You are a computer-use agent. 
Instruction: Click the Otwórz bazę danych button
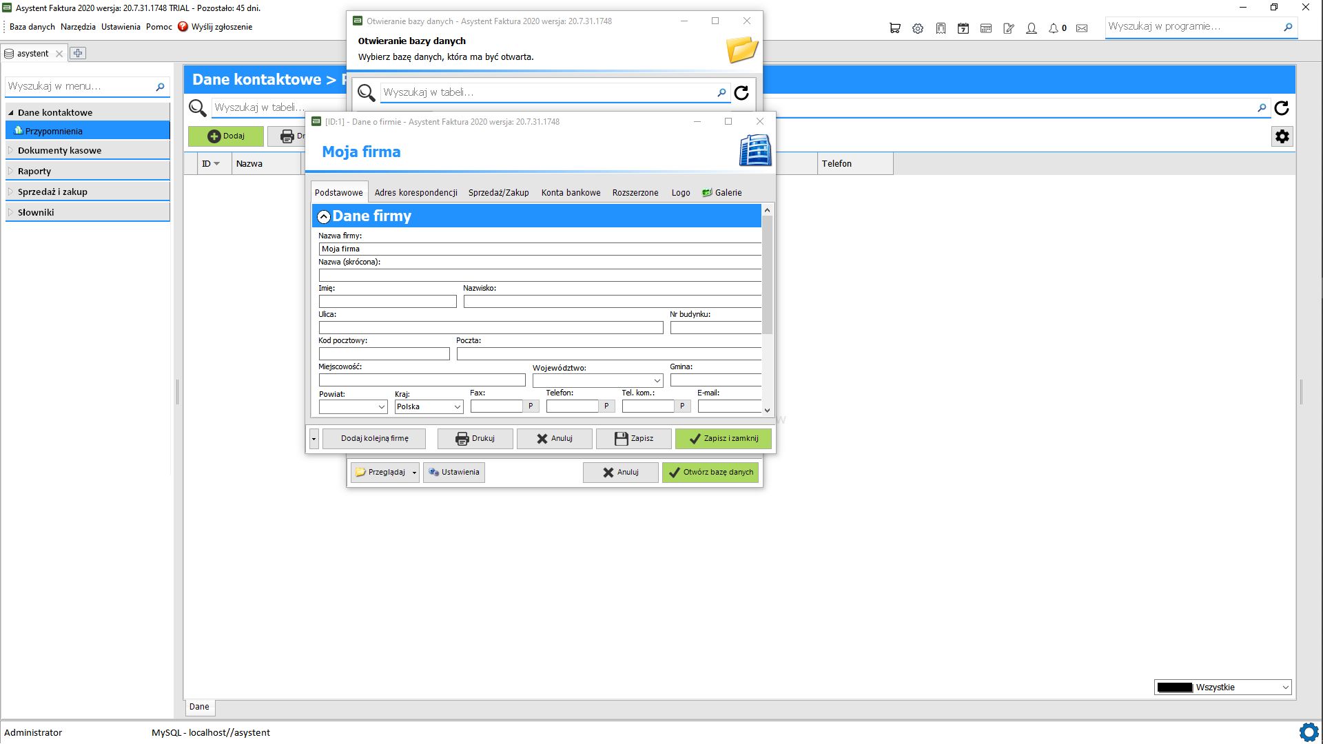click(x=710, y=472)
